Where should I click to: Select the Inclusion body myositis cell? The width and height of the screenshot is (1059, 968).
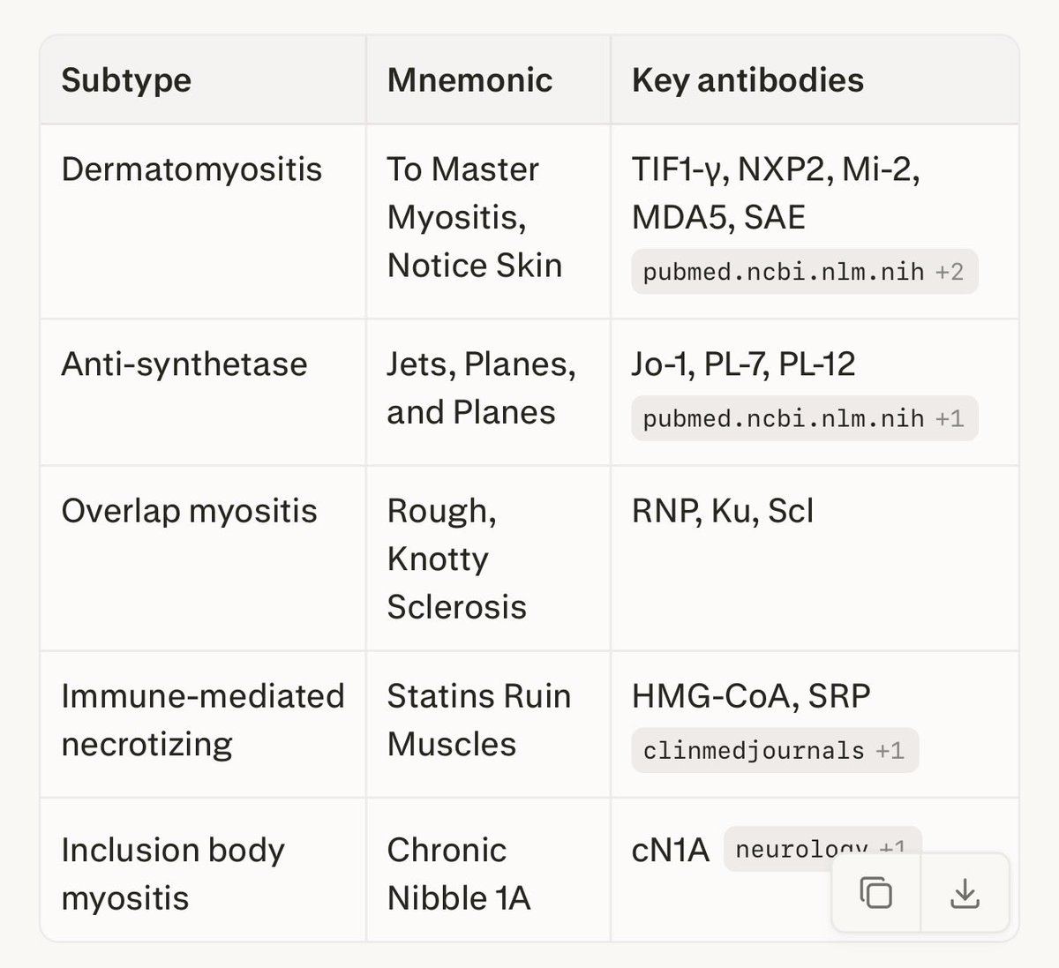tap(173, 874)
